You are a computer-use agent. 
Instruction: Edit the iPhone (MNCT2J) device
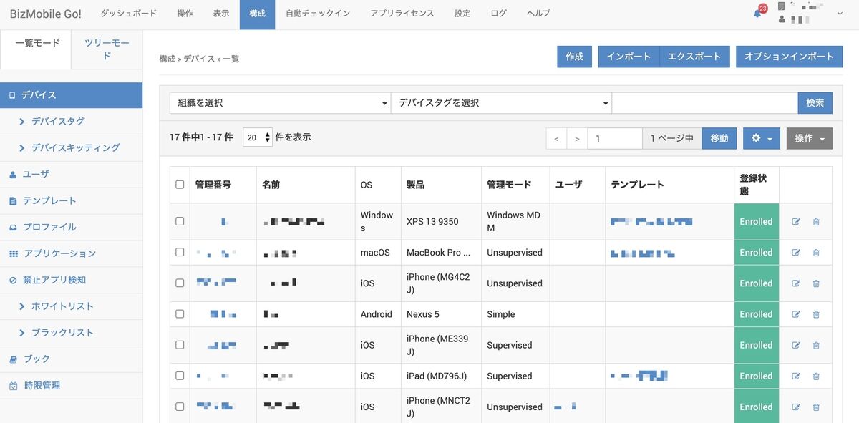click(x=796, y=407)
